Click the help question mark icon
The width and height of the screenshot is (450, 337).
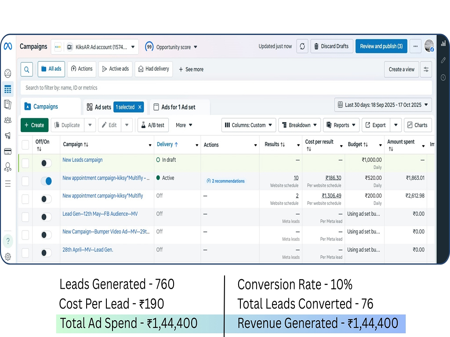(x=7, y=240)
